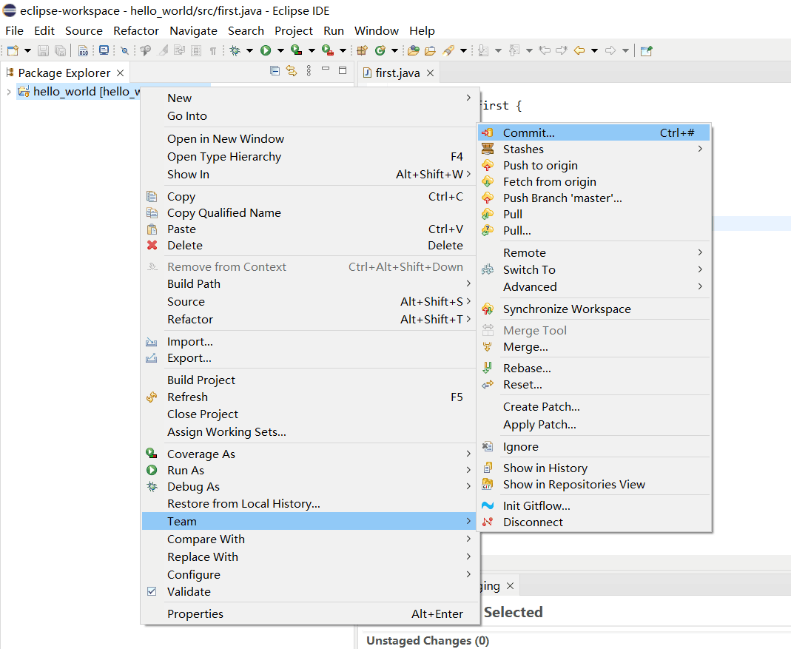The image size is (791, 649).
Task: Select Commit... in Team submenu
Action: pos(593,132)
